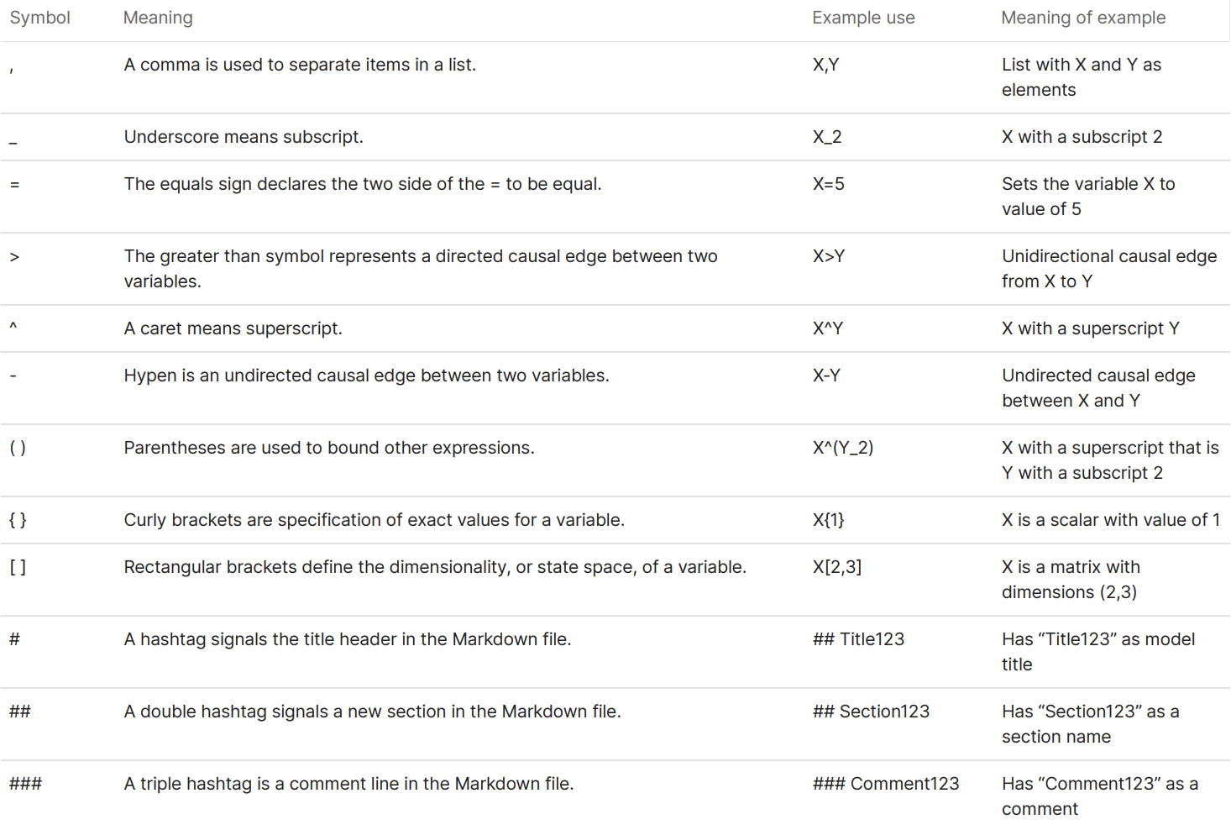Click the example text "X_2"
This screenshot has height=830, width=1231.
click(x=827, y=138)
